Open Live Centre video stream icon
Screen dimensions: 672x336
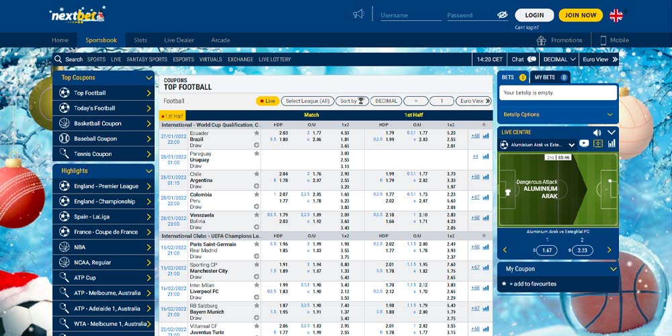coord(584,144)
